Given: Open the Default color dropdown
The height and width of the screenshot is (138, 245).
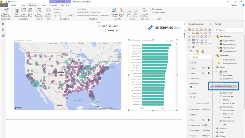Looking at the screenshot, I should coord(192,87).
